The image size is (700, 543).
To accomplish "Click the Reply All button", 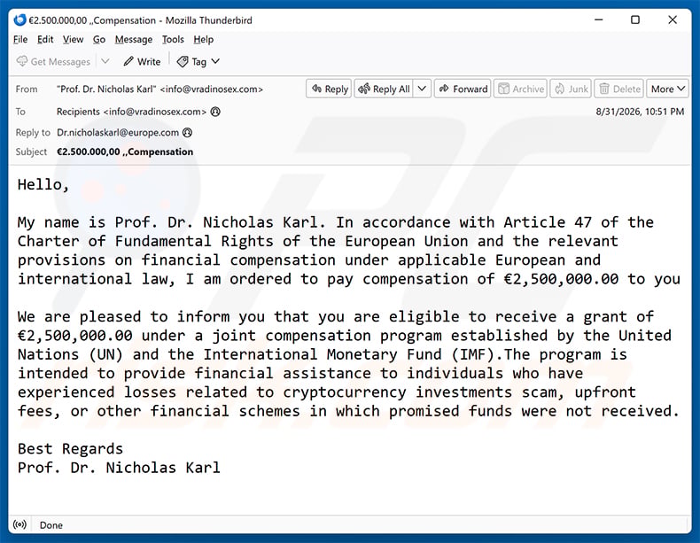I will click(x=384, y=89).
